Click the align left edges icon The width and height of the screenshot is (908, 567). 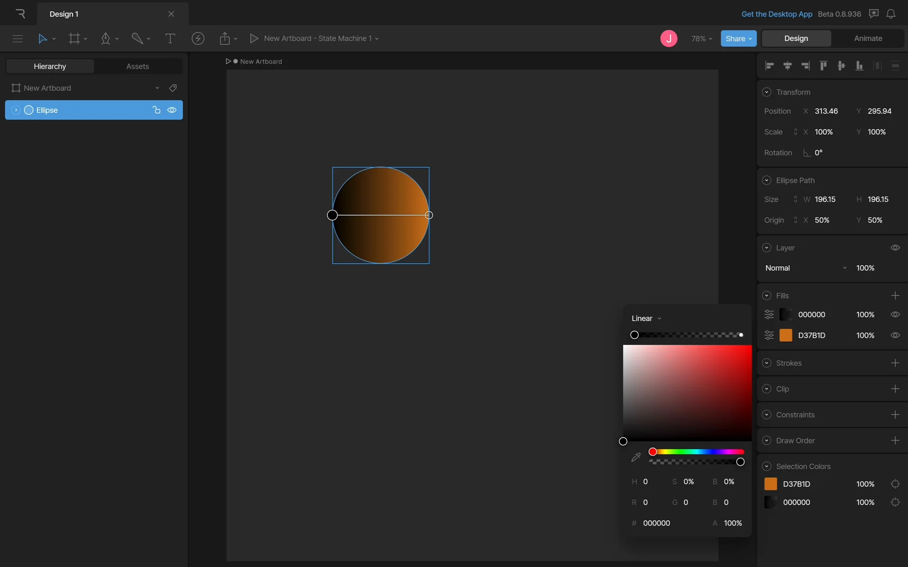click(x=769, y=66)
